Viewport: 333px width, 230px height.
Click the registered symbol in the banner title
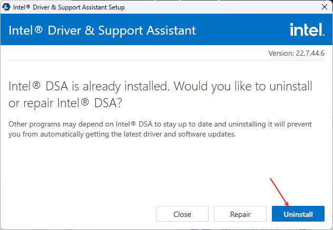[x=38, y=29]
